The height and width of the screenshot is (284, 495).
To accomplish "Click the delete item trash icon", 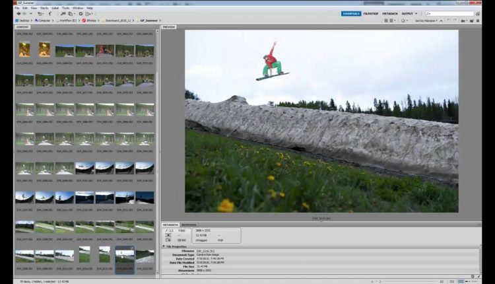I will (x=478, y=20).
